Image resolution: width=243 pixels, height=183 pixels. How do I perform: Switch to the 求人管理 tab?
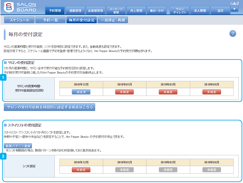[x=200, y=10]
